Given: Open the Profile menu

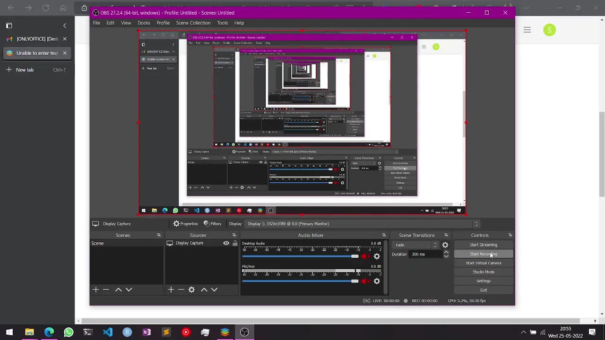Looking at the screenshot, I should coord(163,23).
